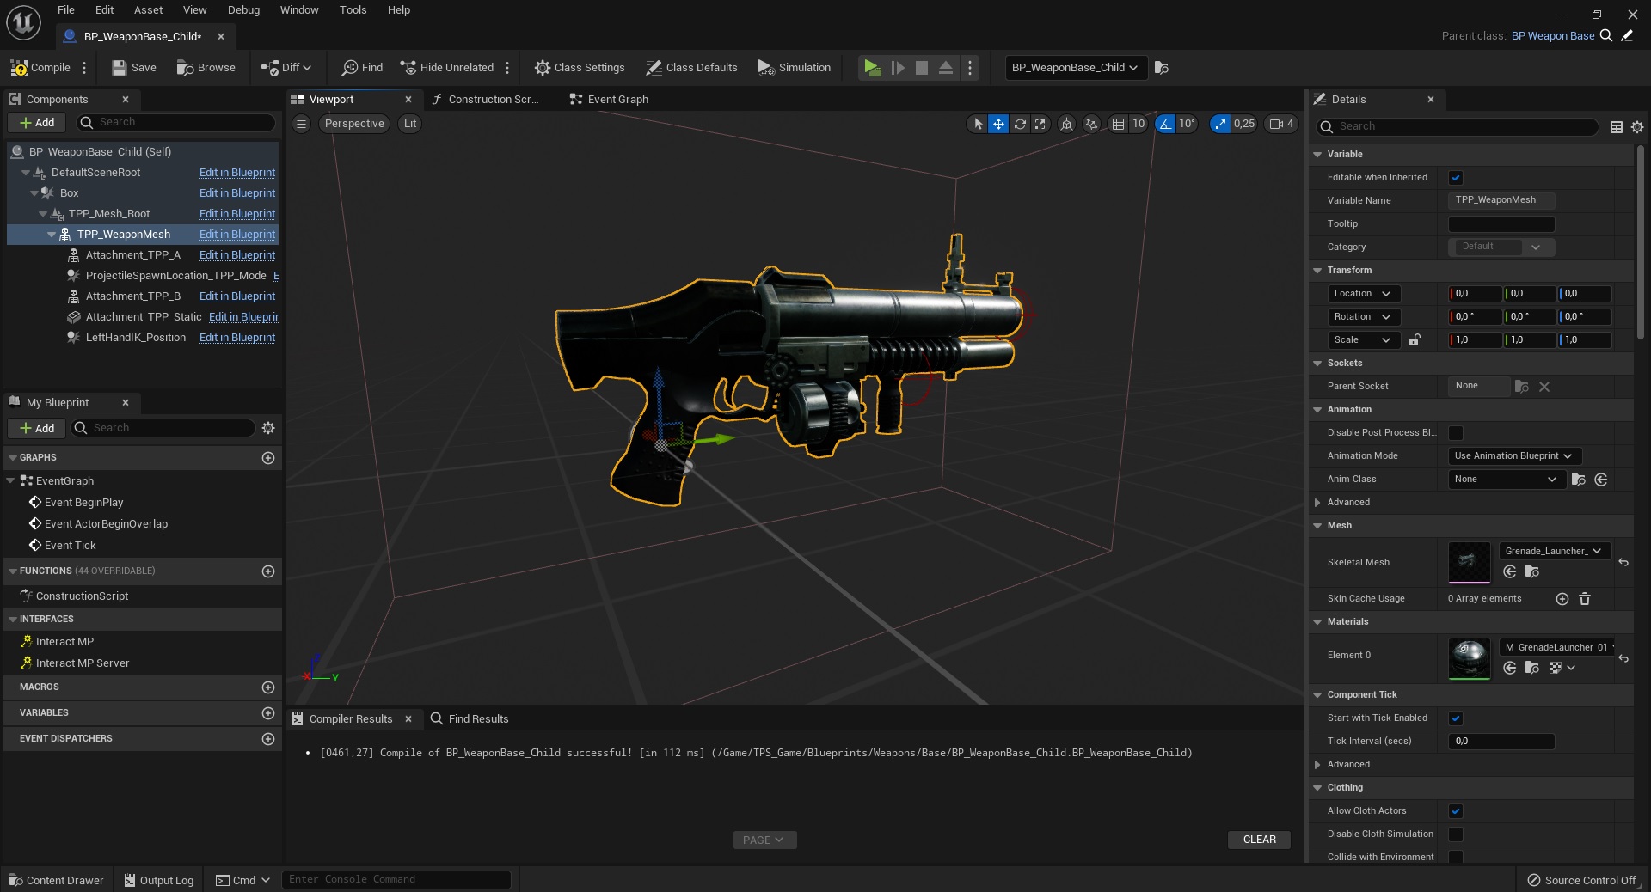Open BP Weapon Base parent class link

tap(1552, 36)
